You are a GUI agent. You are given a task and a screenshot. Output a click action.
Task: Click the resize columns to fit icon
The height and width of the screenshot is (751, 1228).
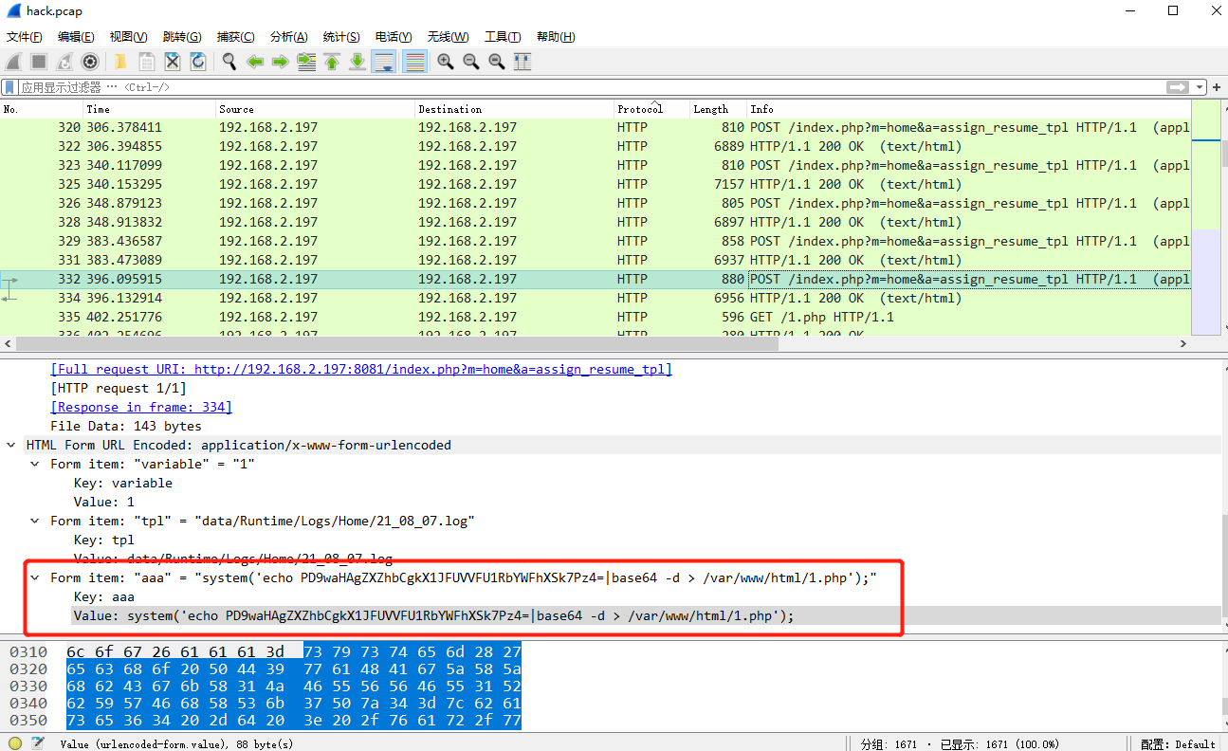point(522,62)
